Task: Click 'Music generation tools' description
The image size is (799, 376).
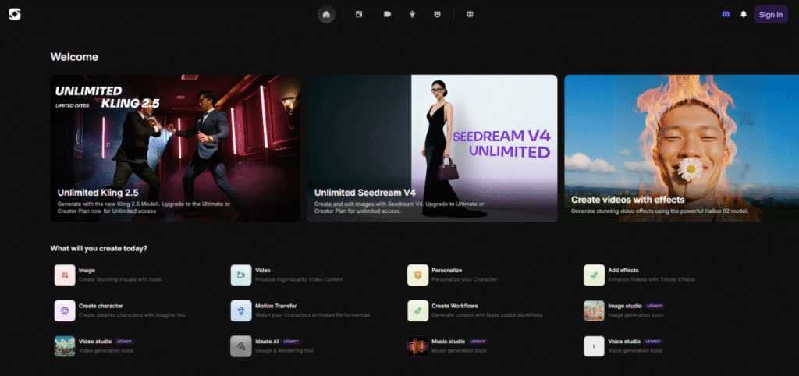Action: (459, 350)
